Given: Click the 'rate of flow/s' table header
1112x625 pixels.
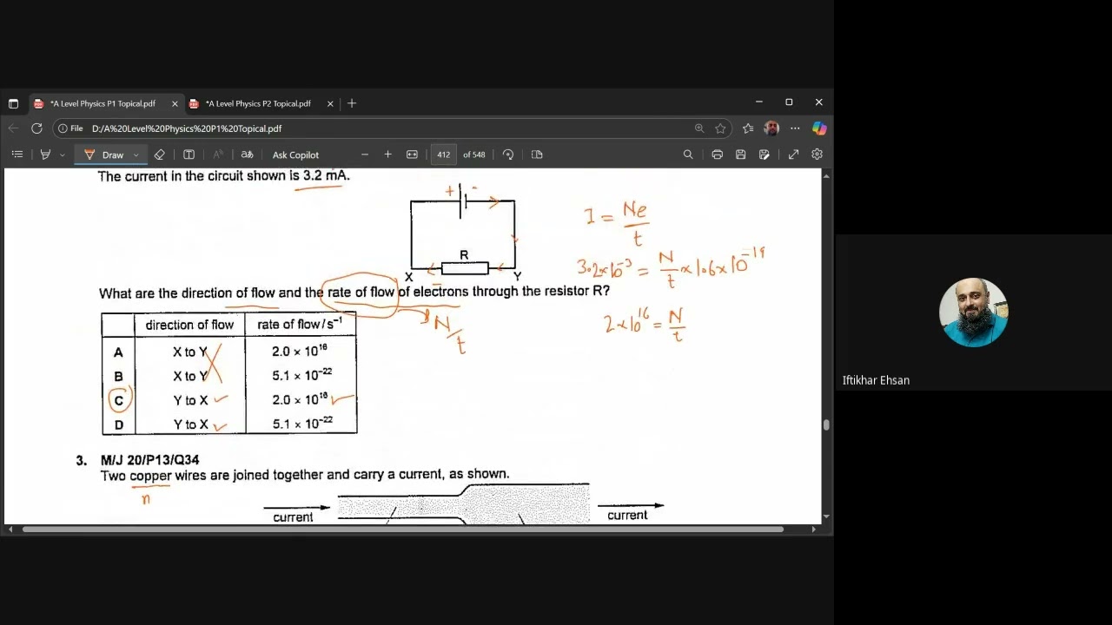Looking at the screenshot, I should tap(300, 324).
